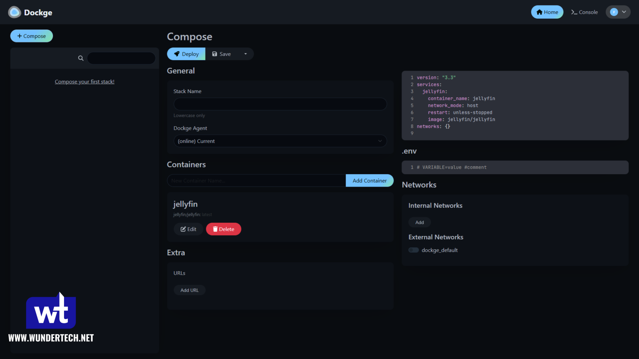
Task: Click the Edit pencil icon for jellyfin
Action: (x=183, y=229)
